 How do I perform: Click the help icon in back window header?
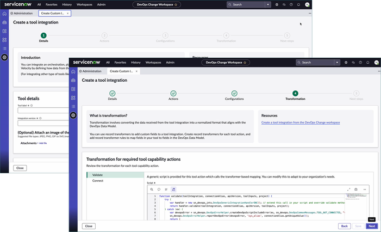point(291,4)
